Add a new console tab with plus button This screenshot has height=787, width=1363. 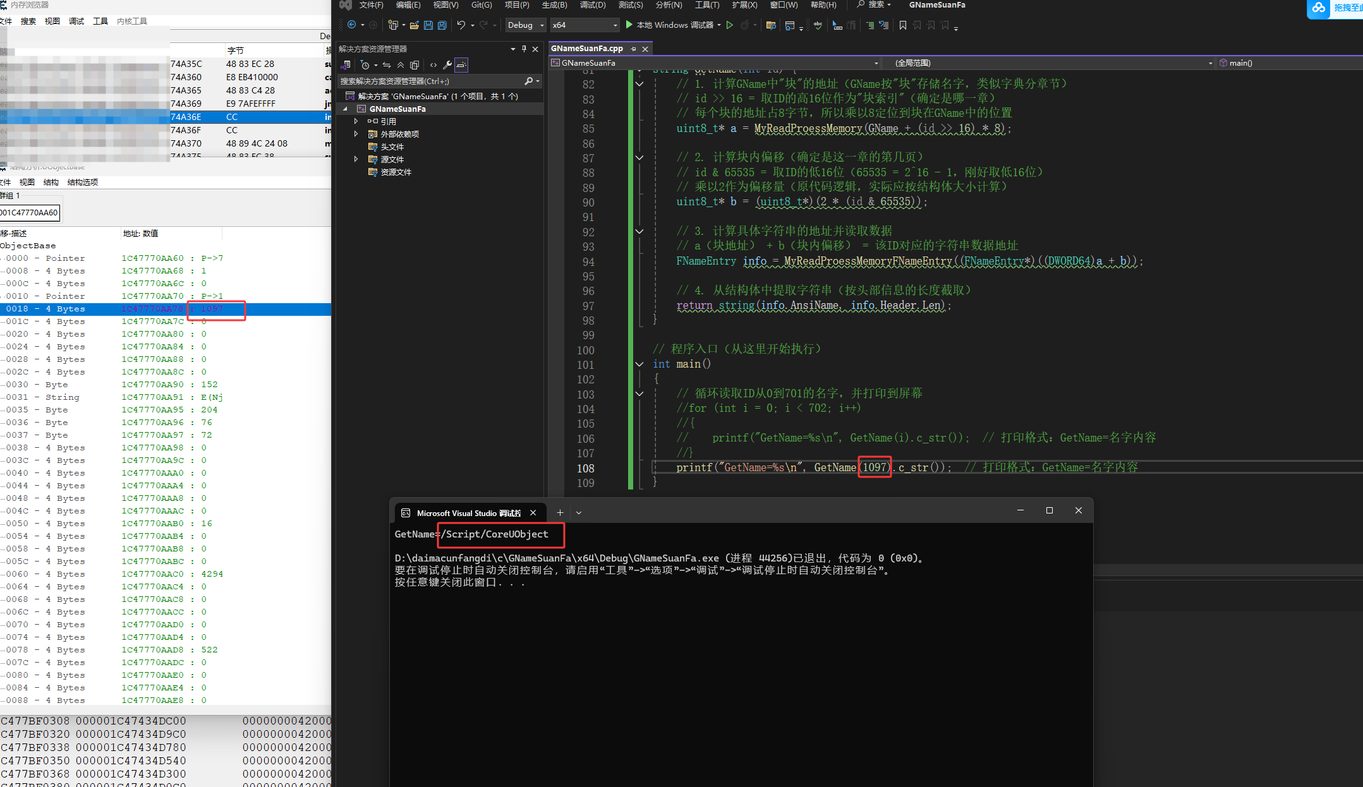click(560, 513)
